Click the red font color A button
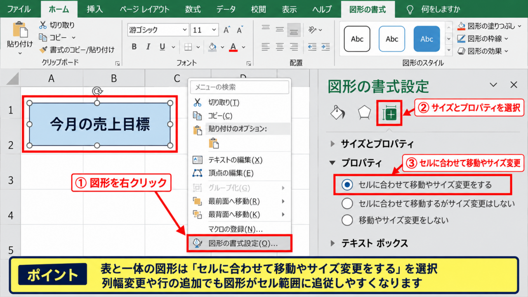The image size is (528, 297). click(x=233, y=47)
